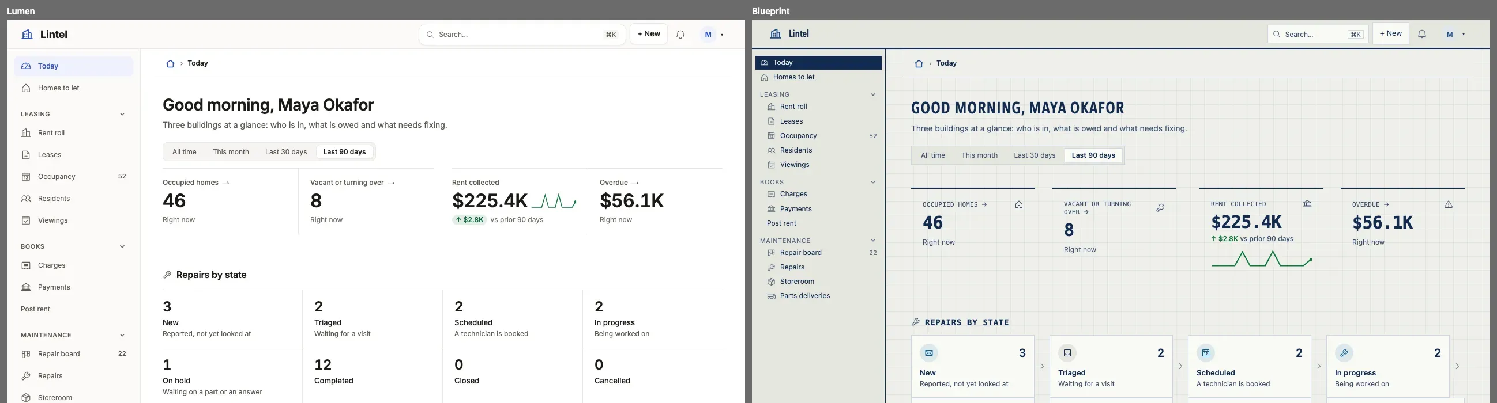Click bank icon on Rent collected card in Blueprint
The width and height of the screenshot is (1497, 403).
pos(1307,204)
